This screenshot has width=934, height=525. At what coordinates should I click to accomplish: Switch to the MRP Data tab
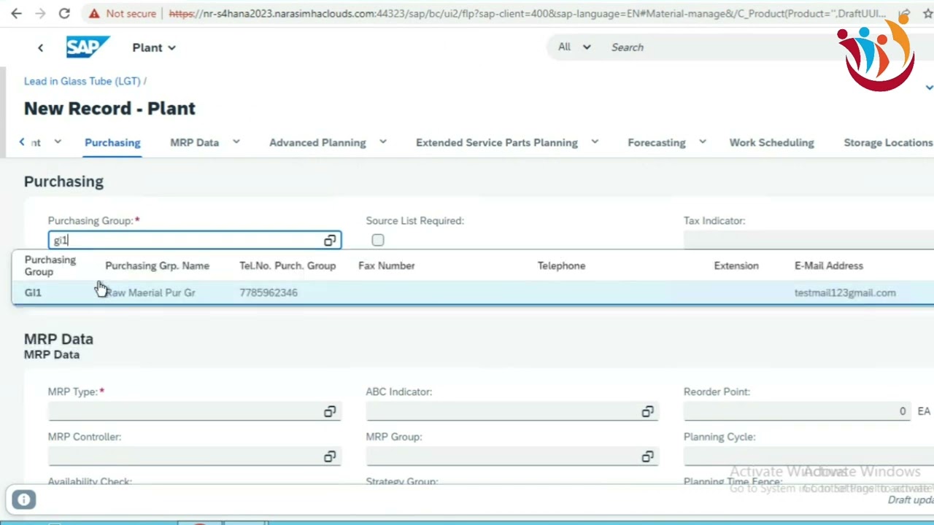pos(194,142)
